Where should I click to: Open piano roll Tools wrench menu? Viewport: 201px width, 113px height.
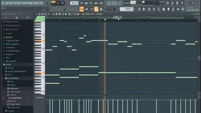(x=40, y=14)
